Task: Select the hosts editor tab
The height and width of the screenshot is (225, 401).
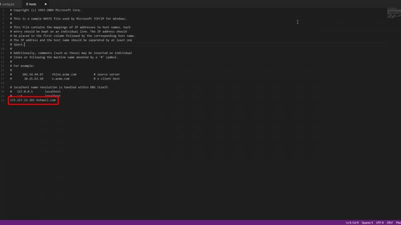Action: tap(33, 4)
